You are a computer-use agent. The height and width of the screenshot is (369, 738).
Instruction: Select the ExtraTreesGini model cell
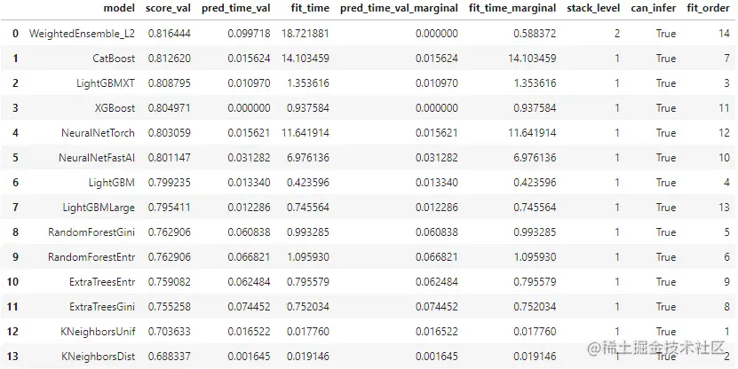102,307
